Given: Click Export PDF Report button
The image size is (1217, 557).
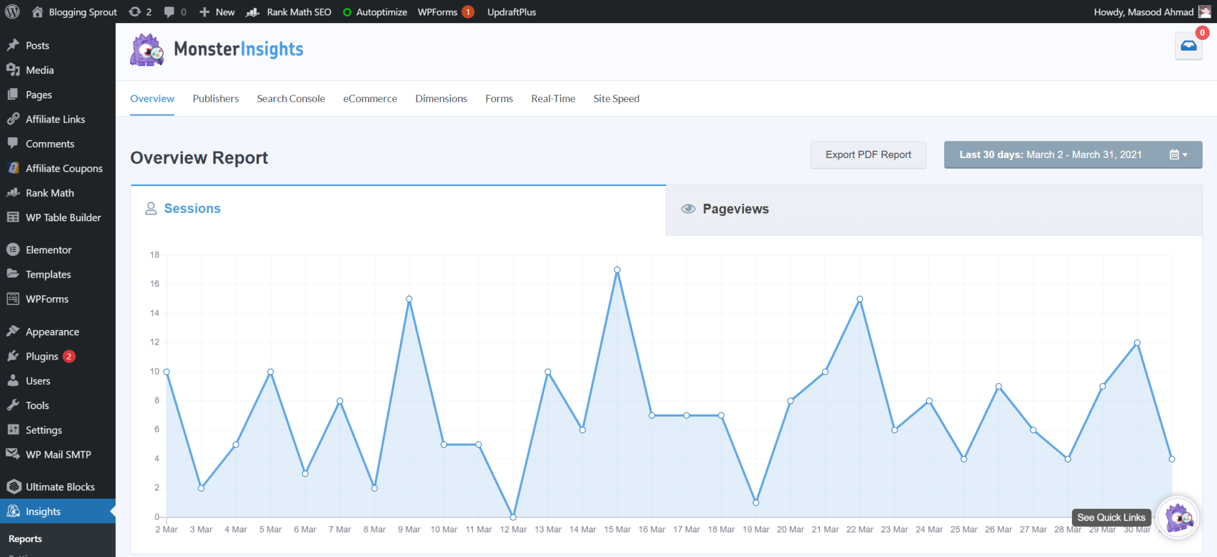Looking at the screenshot, I should click(868, 155).
